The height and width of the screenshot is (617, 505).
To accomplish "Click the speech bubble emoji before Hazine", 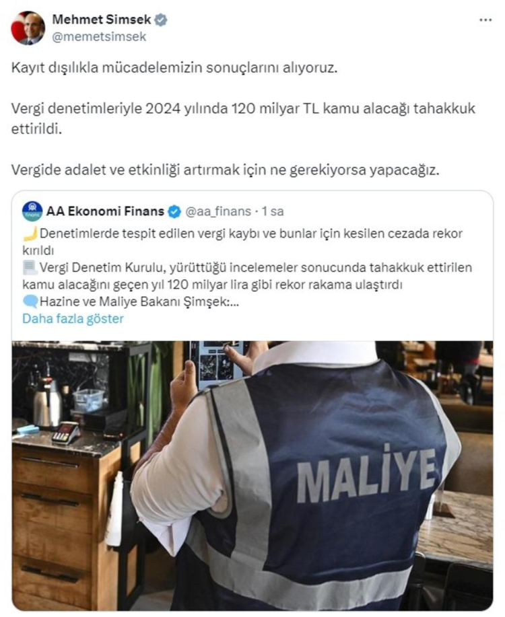I will click(x=30, y=301).
